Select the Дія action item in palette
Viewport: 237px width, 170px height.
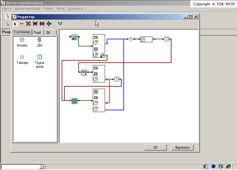[x=39, y=42]
